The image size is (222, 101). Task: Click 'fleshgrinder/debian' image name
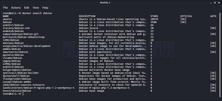click(x=17, y=79)
